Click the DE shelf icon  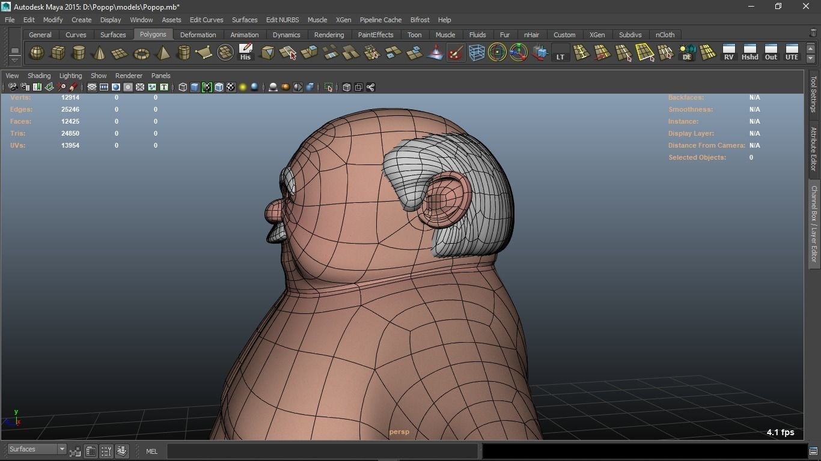point(687,53)
